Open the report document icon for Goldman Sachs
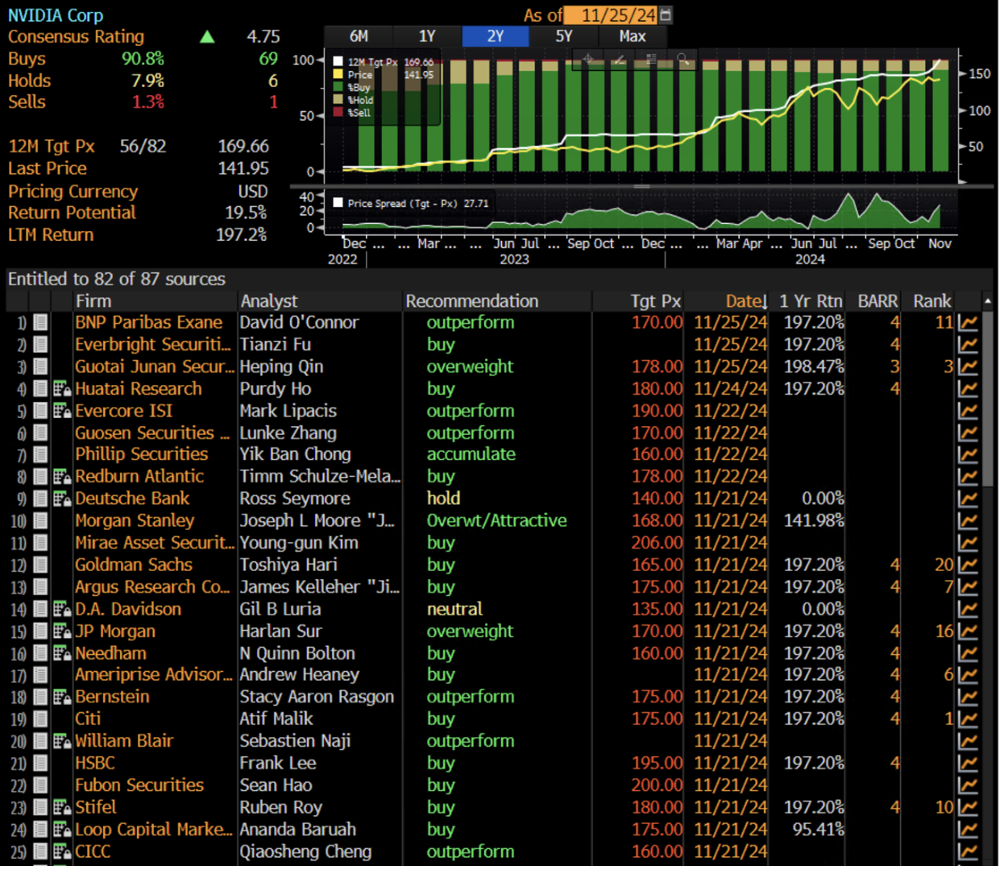 click(40, 565)
